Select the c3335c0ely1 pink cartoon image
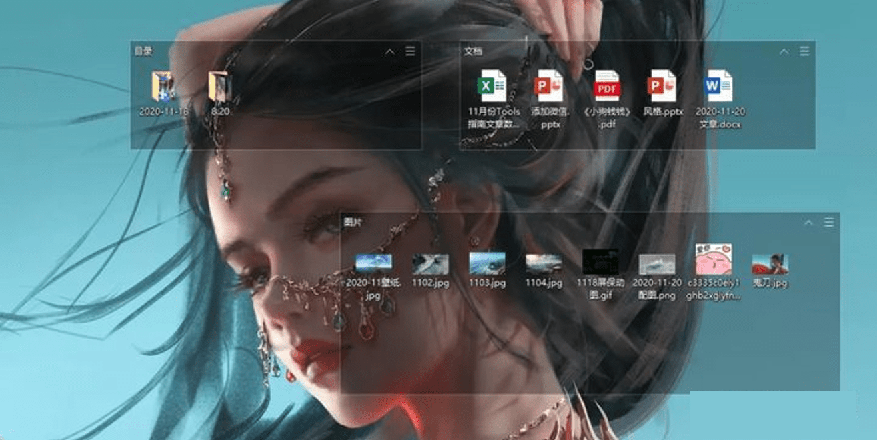 (714, 259)
